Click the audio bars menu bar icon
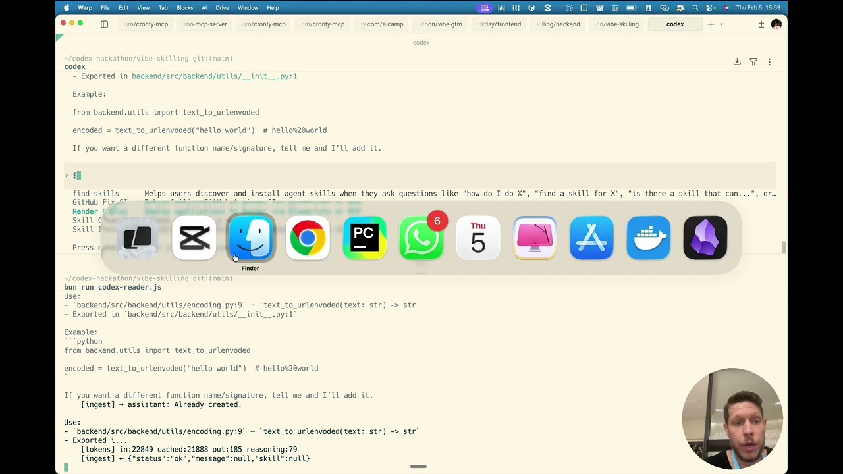843x474 pixels. pos(501,8)
